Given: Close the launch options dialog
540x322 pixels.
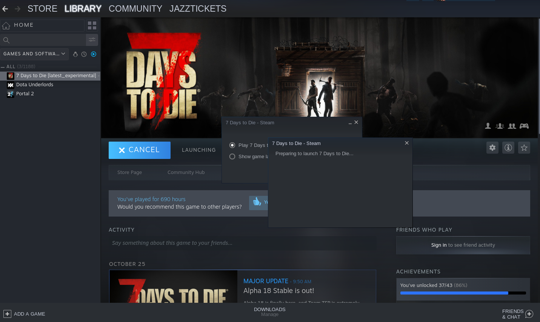Looking at the screenshot, I should (x=356, y=122).
